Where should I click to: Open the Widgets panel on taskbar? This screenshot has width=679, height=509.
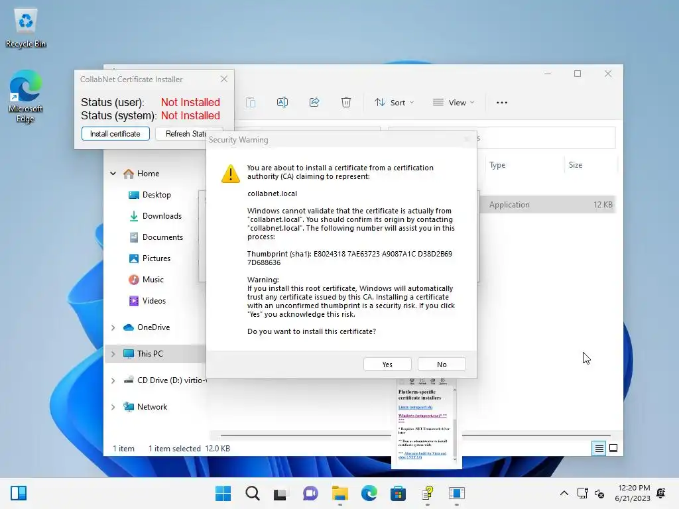click(19, 493)
